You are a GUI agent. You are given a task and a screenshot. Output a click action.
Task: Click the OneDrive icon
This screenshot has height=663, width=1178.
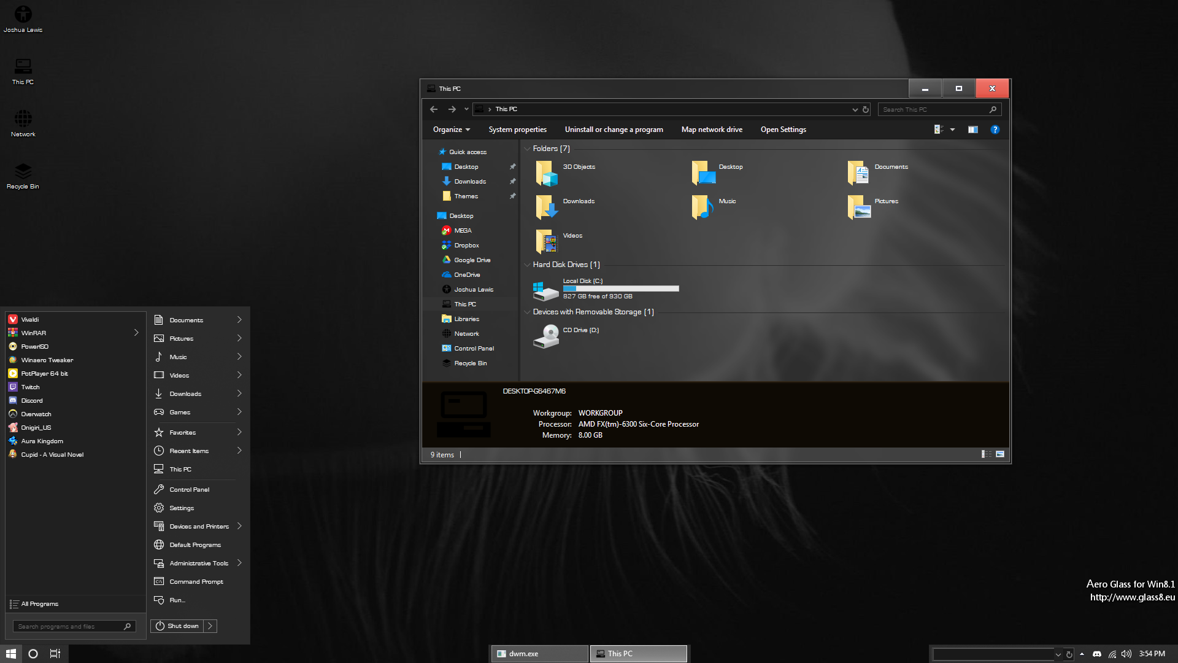pos(447,274)
